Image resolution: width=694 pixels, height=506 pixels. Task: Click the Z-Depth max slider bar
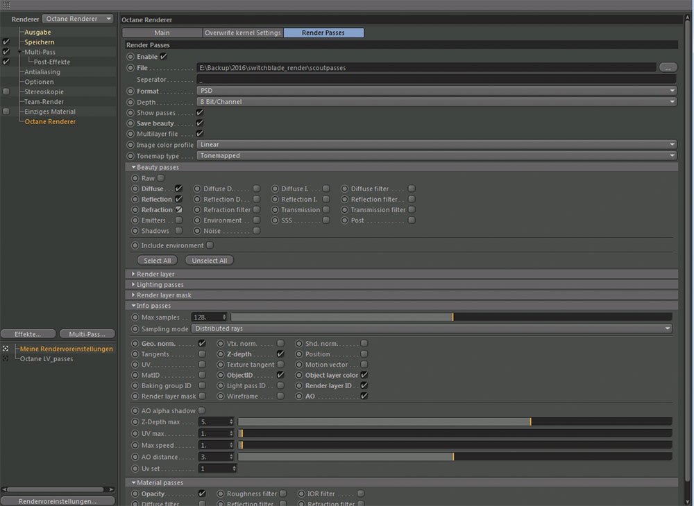[455, 422]
